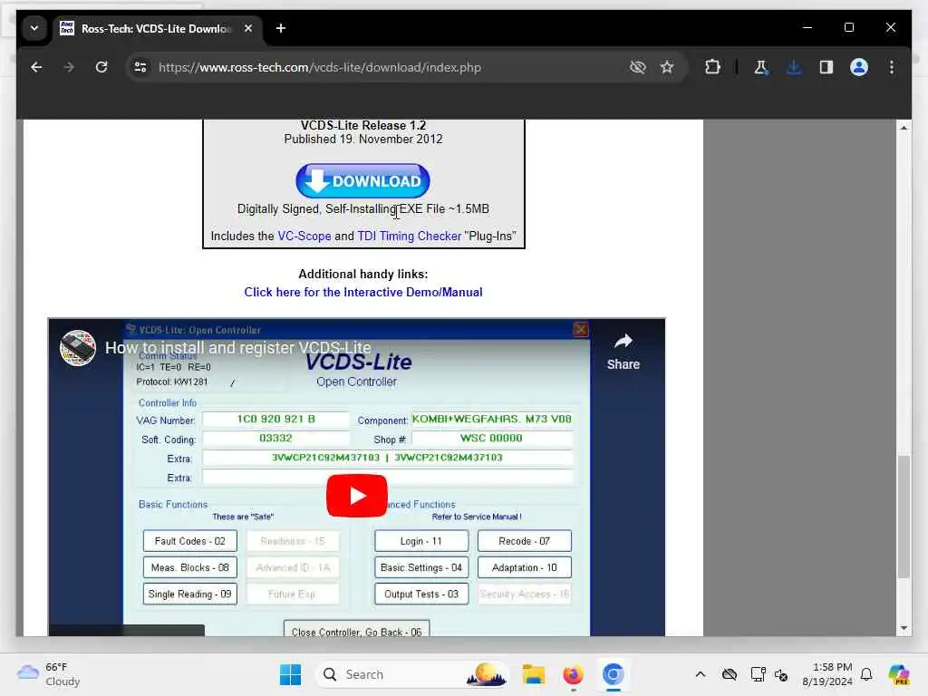Open the Chrome profile avatar

pos(859,67)
